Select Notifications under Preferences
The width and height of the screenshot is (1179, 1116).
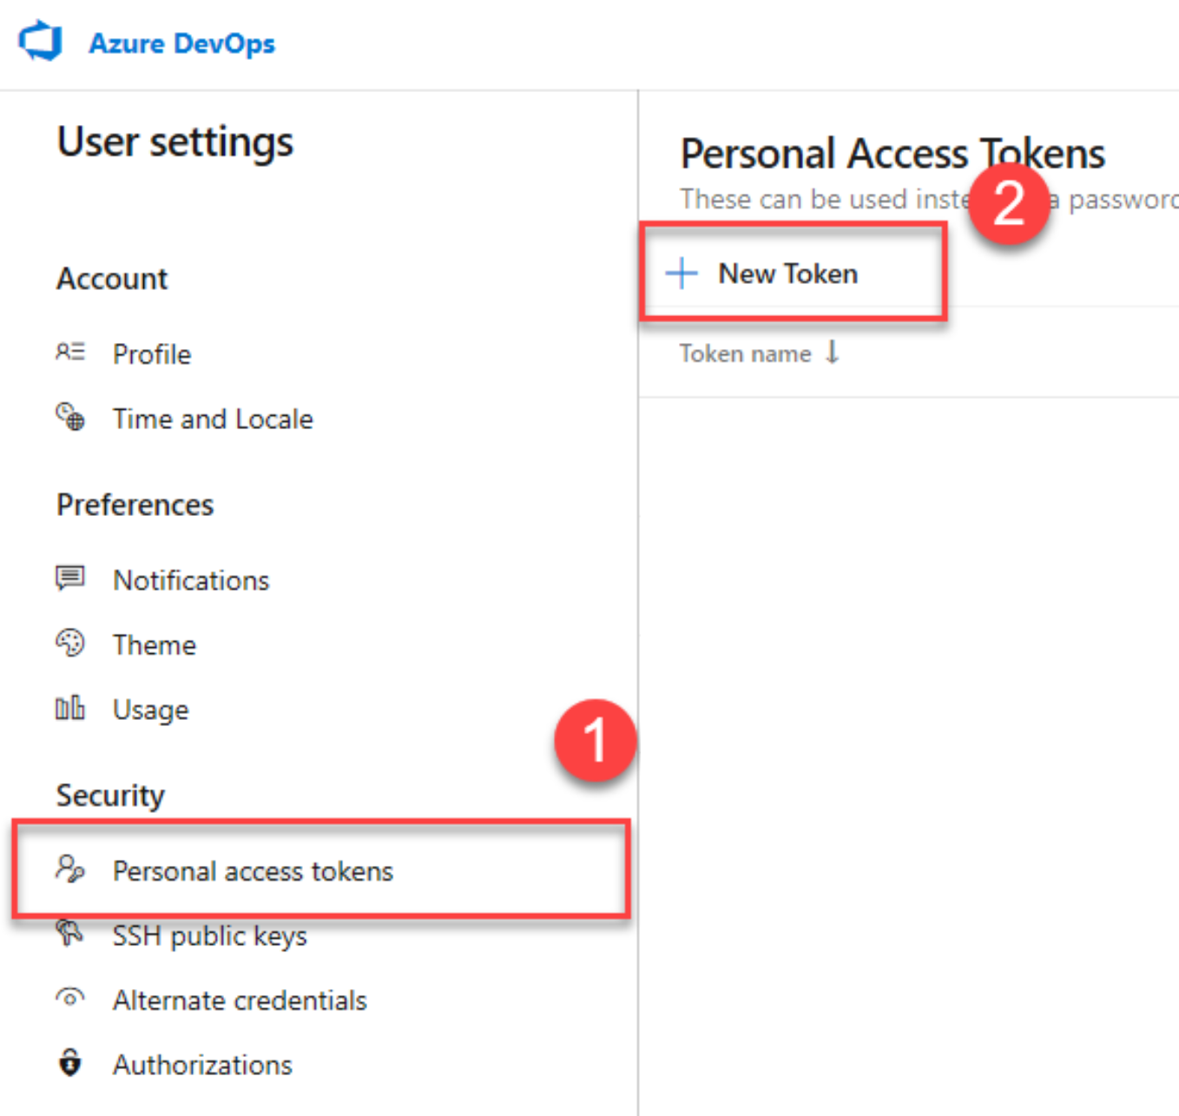pos(190,579)
